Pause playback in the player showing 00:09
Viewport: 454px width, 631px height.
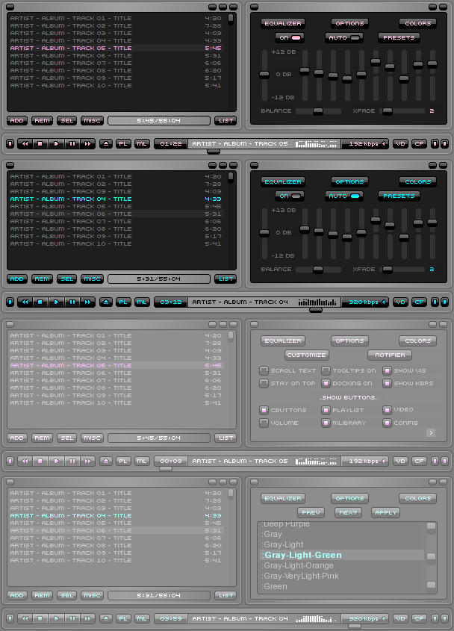pos(72,461)
